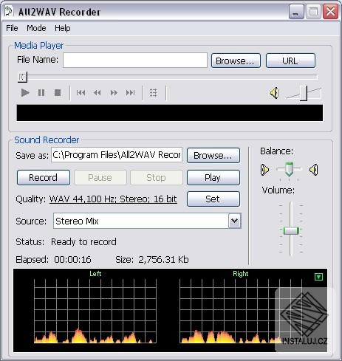
Task: Click the Set quality button
Action: pyautogui.click(x=213, y=199)
